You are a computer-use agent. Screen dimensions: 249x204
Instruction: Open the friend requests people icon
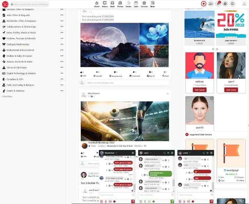pos(211,4)
